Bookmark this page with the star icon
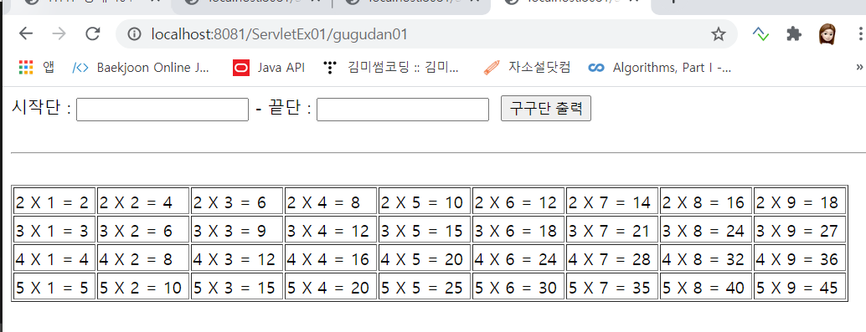Screen dimensions: 866x332 718,35
